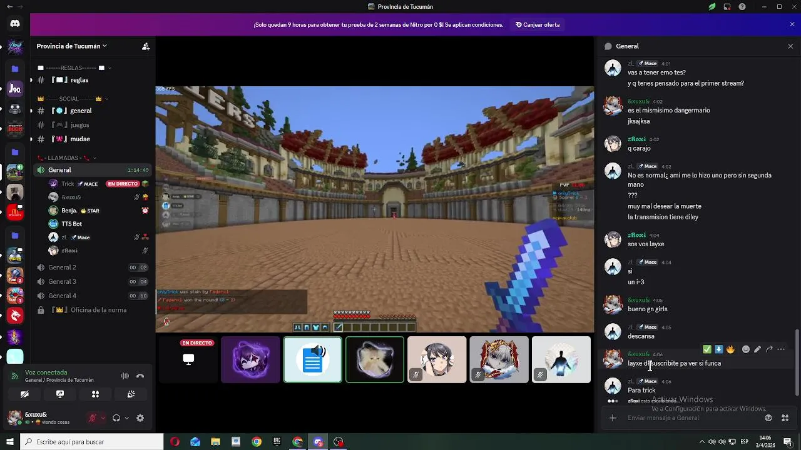
Task: Open locked Oficina de la norma channel
Action: (93, 310)
